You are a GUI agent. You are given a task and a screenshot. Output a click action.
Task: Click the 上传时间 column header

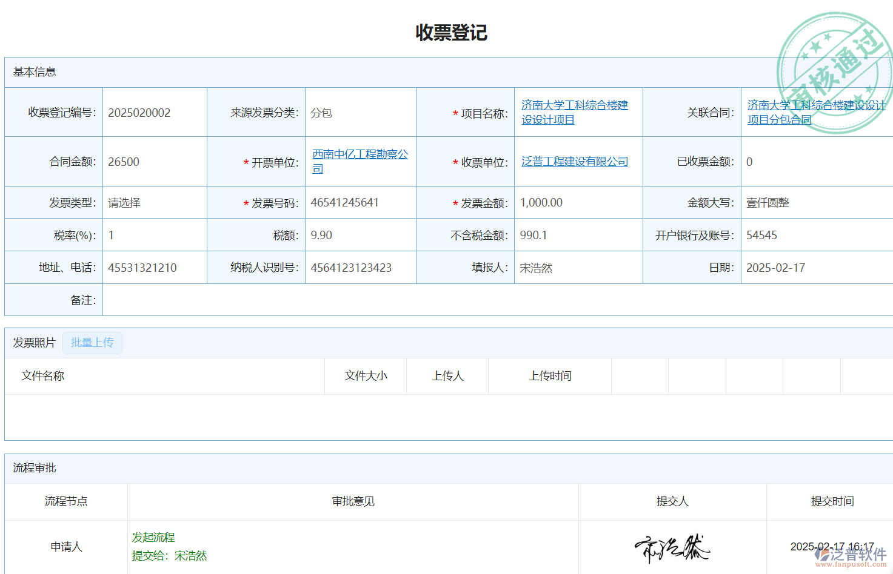(x=550, y=376)
